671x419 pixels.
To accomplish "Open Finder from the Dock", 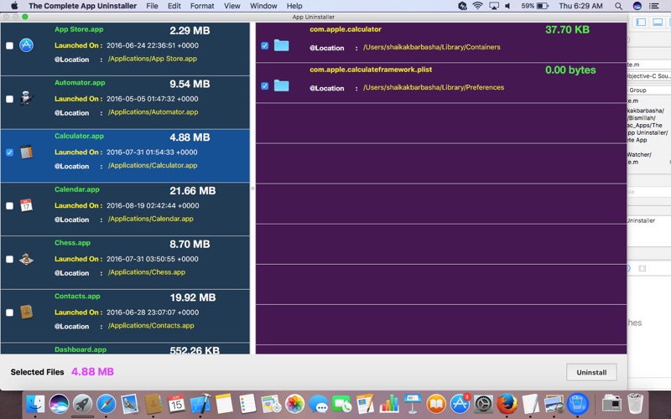I will coord(35,404).
